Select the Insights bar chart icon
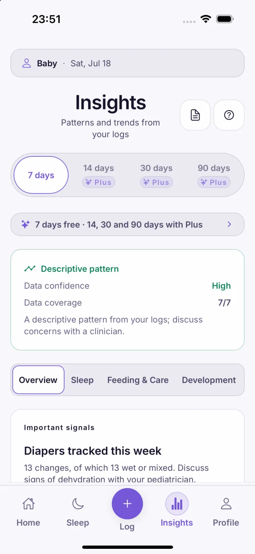This screenshot has width=255, height=554. (177, 504)
